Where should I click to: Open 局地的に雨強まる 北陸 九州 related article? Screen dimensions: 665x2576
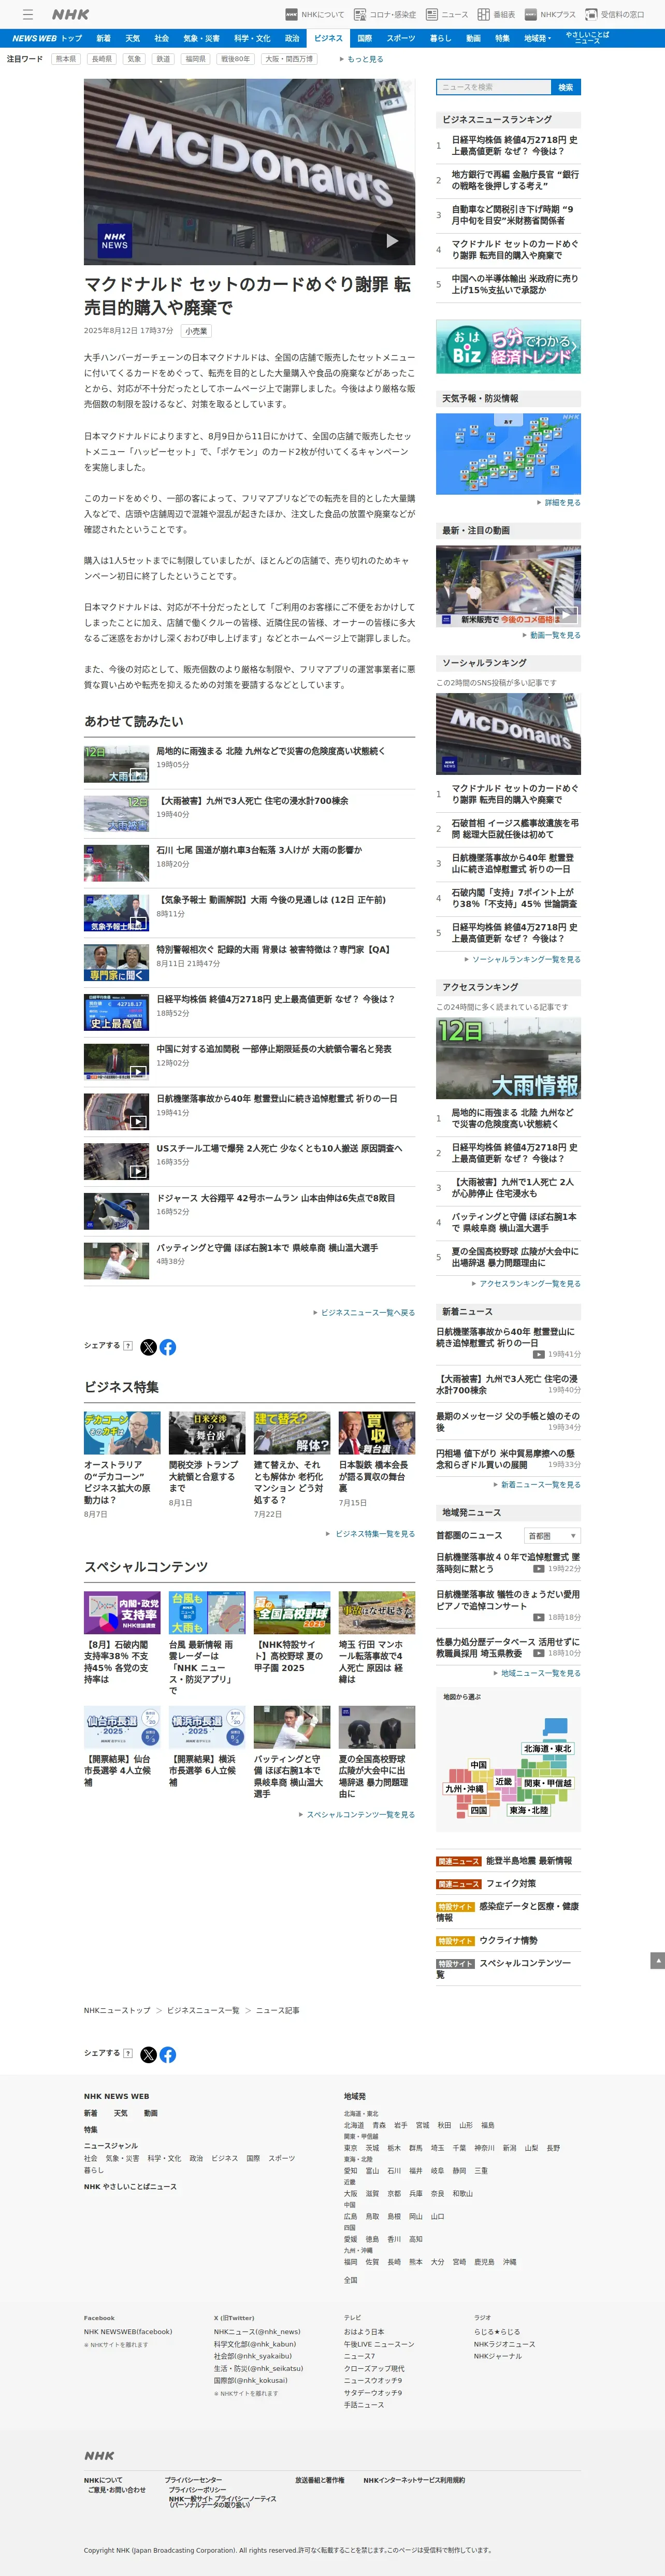(x=270, y=751)
